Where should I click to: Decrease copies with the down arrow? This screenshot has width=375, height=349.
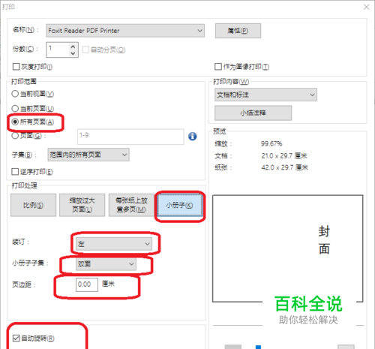coord(73,53)
